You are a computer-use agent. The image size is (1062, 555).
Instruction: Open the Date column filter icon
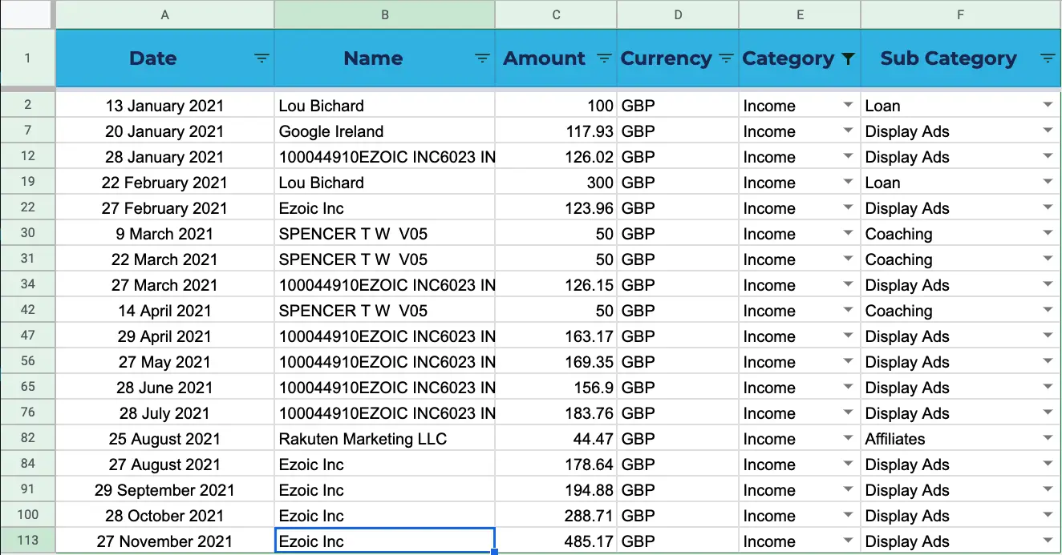pyautogui.click(x=261, y=58)
